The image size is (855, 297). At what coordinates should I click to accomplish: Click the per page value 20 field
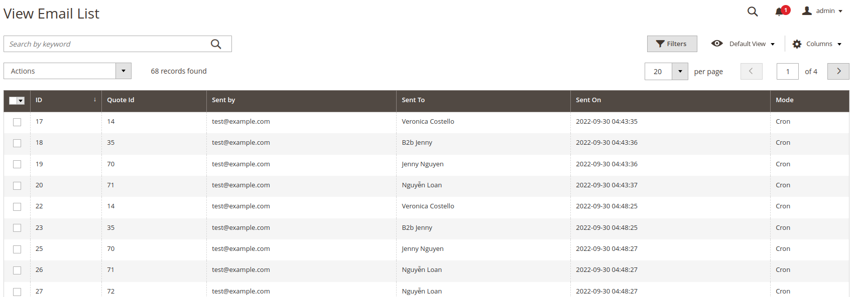(x=658, y=71)
